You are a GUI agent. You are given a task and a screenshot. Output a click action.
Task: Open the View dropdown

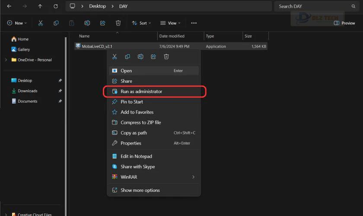click(x=170, y=23)
